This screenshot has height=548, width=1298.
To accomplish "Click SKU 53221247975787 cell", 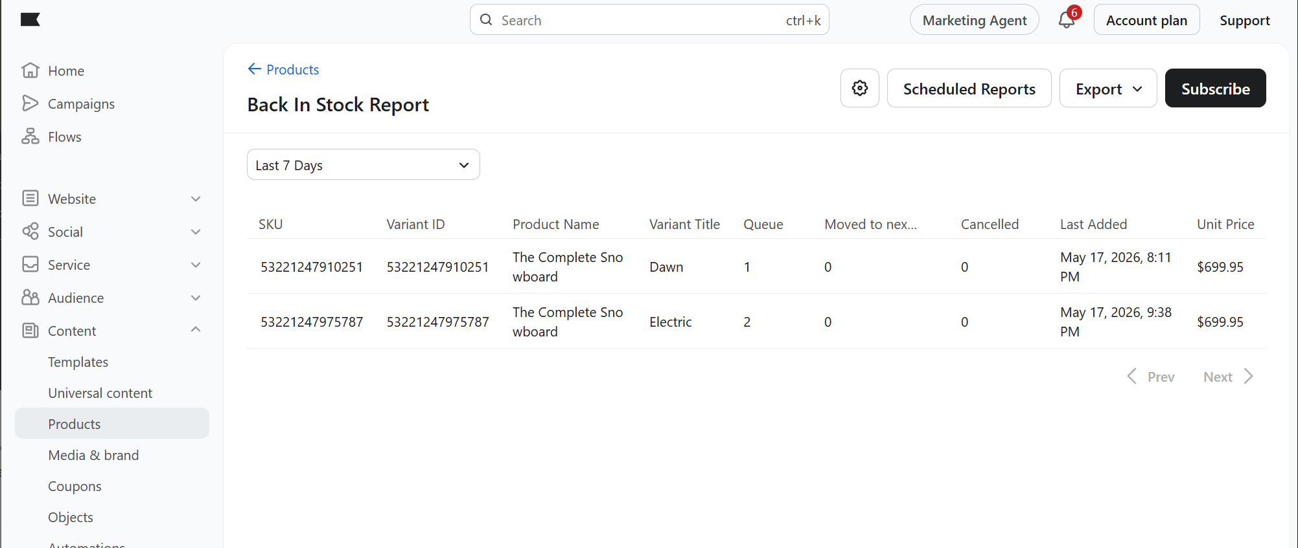I will [312, 322].
